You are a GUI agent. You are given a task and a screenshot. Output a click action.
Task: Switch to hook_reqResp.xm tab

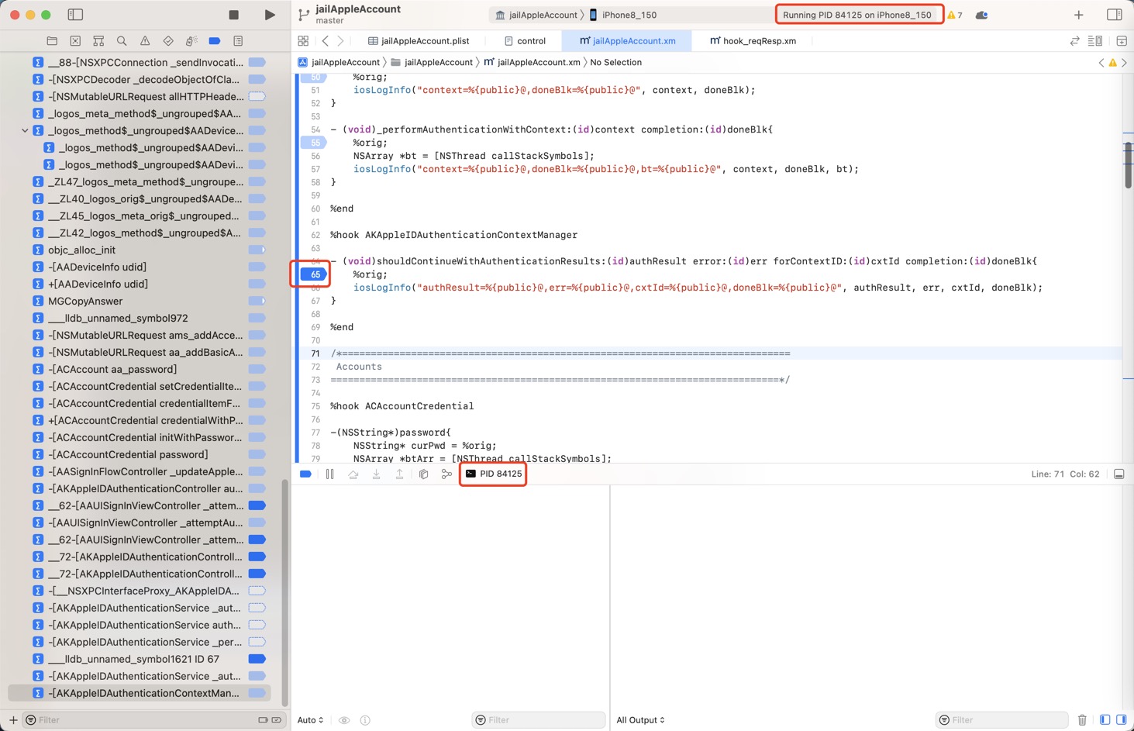click(x=753, y=41)
